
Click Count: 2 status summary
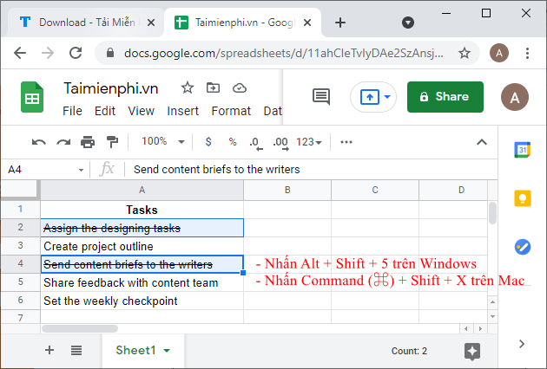pos(409,351)
